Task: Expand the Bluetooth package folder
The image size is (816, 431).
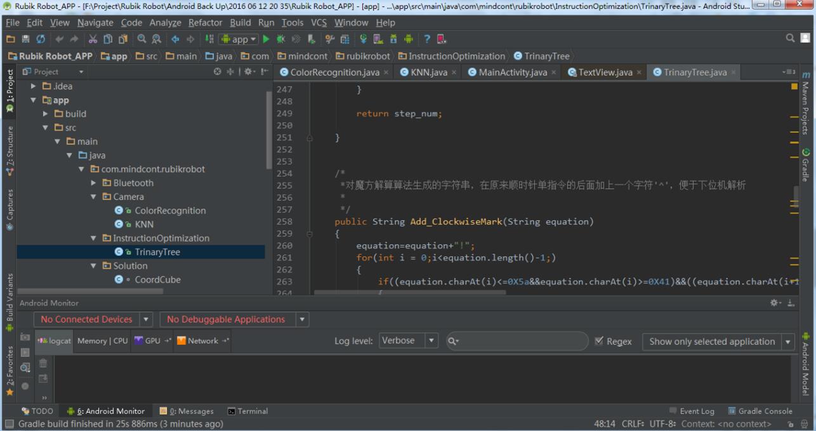Action: [x=95, y=183]
